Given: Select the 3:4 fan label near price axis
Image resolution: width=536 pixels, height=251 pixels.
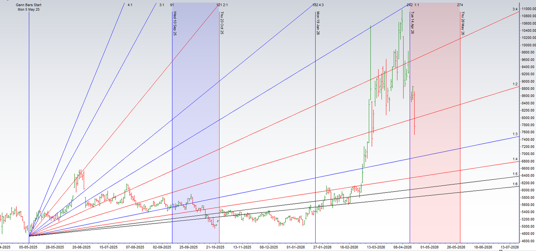Looking at the screenshot, I should 515,9.
